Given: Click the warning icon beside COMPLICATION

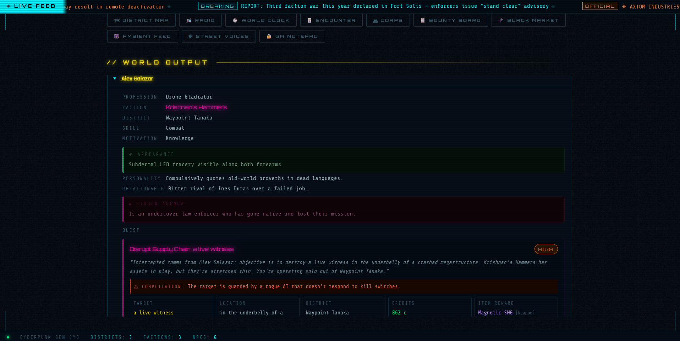Looking at the screenshot, I should [x=136, y=287].
